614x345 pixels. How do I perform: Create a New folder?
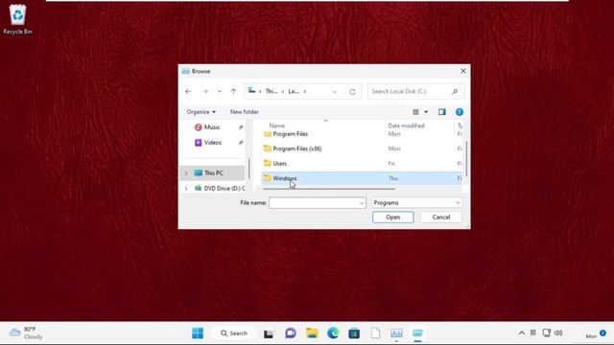[244, 112]
